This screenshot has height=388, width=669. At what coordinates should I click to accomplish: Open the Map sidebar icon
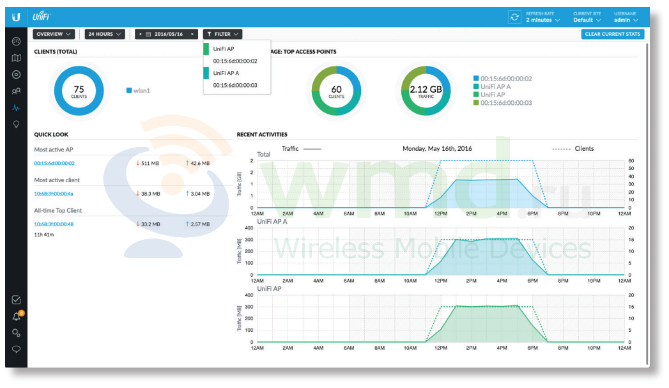click(x=16, y=58)
